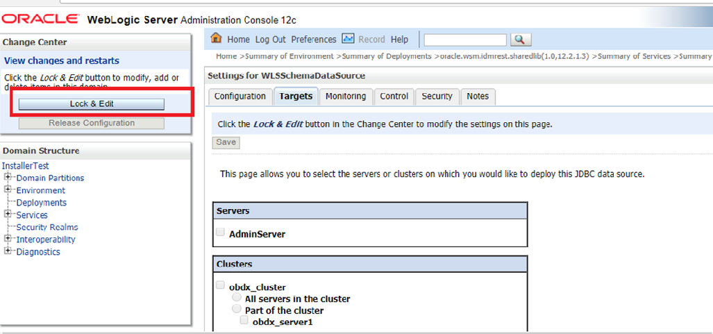Click Summary of Deployments breadcrumb

tap(387, 56)
